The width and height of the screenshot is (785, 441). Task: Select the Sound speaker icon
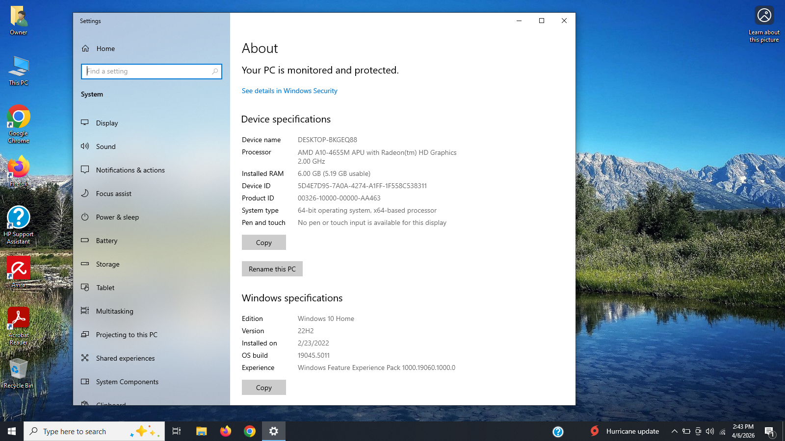pos(85,146)
